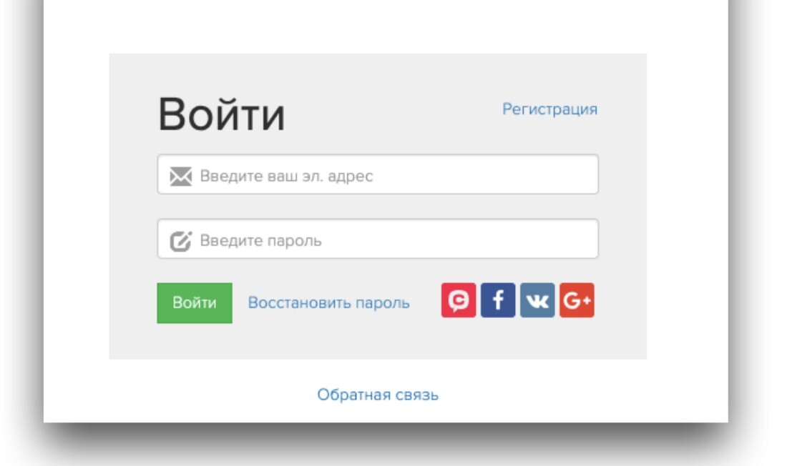Click the pencil icon in password field
Screen dimensions: 787x466
[180, 241]
